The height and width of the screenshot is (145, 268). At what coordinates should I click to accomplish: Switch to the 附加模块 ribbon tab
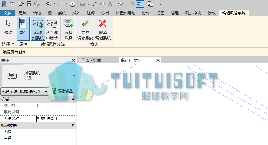pos(193,13)
